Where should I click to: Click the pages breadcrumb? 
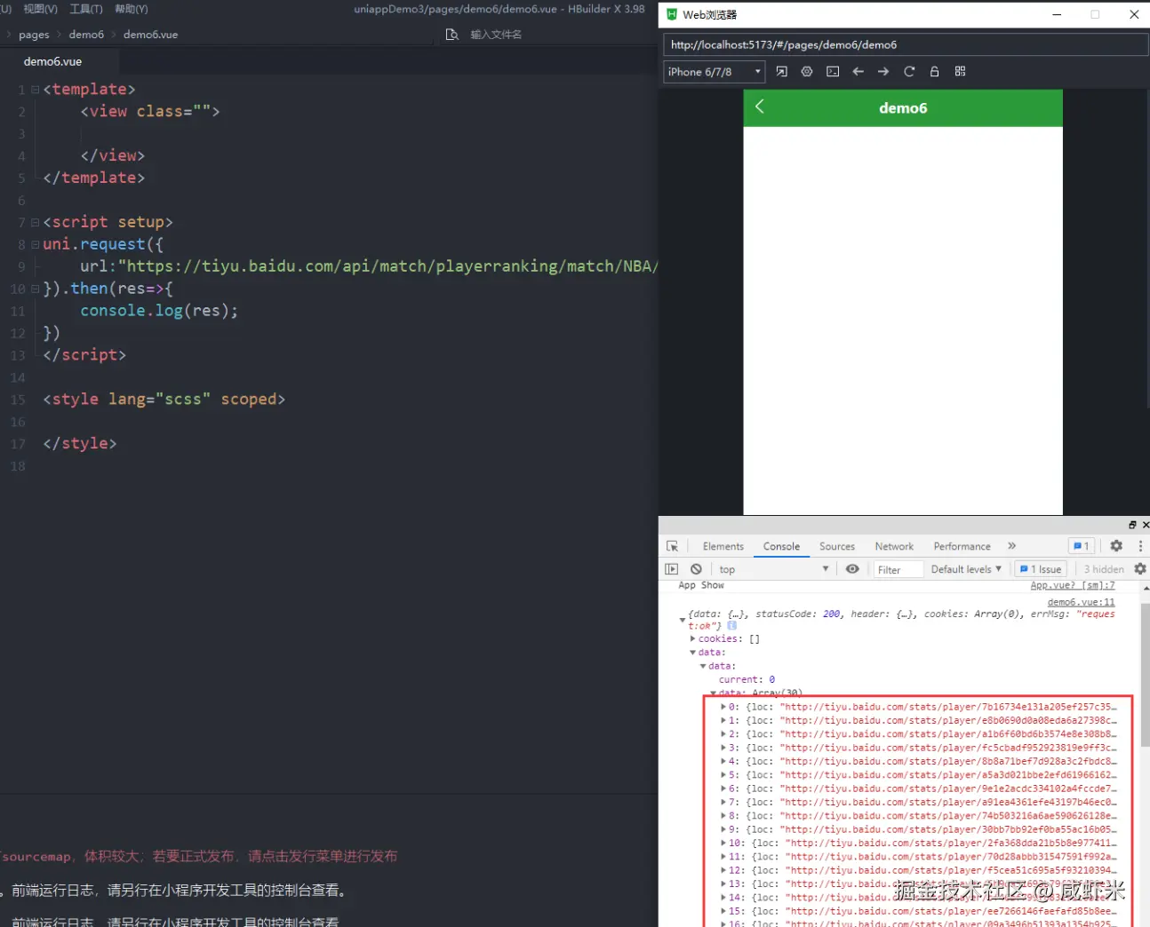34,35
